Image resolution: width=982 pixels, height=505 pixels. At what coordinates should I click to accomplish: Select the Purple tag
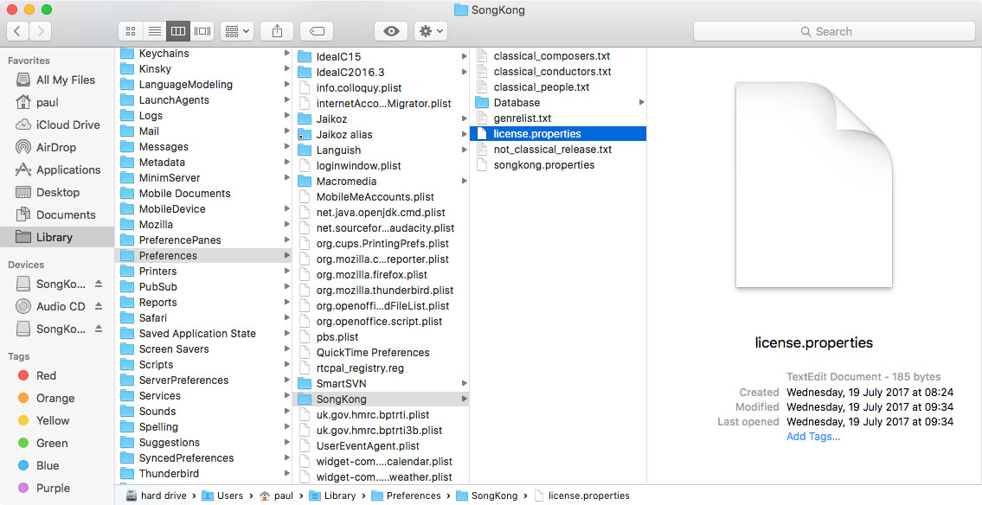point(57,488)
